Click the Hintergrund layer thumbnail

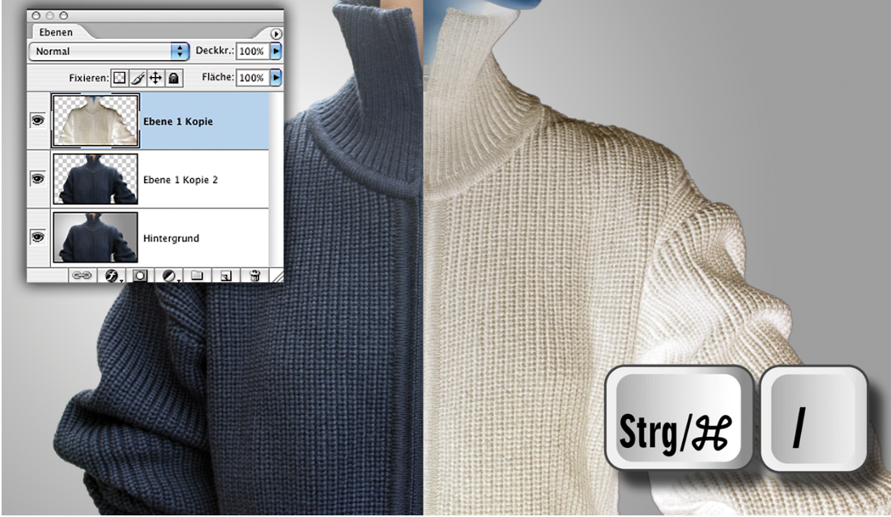pos(96,237)
